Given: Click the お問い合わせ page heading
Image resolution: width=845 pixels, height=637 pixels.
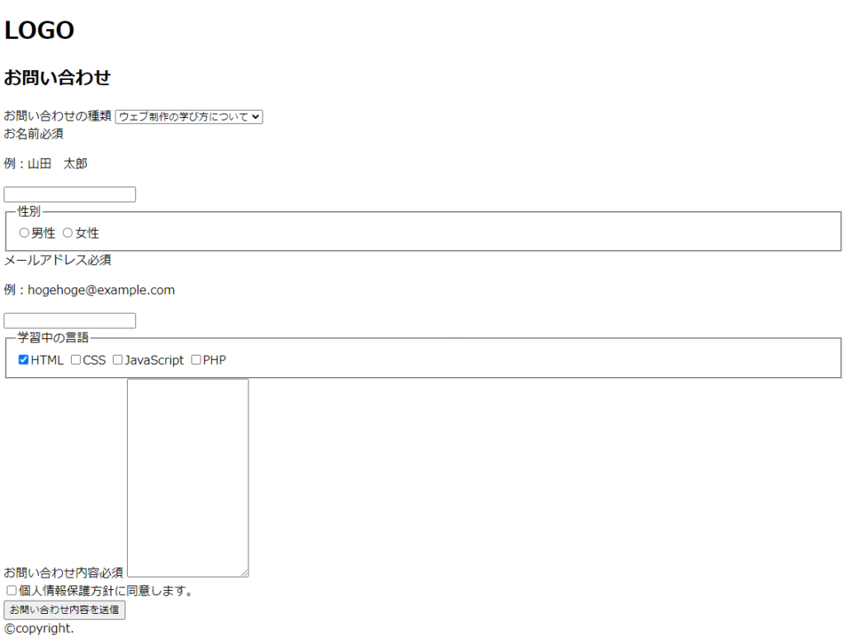Looking at the screenshot, I should click(57, 78).
